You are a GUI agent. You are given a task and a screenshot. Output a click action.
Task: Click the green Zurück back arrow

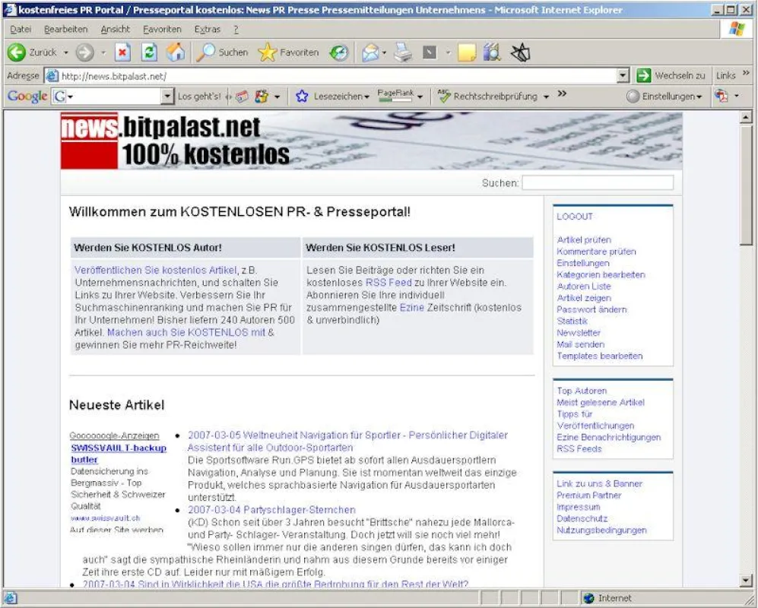[17, 52]
